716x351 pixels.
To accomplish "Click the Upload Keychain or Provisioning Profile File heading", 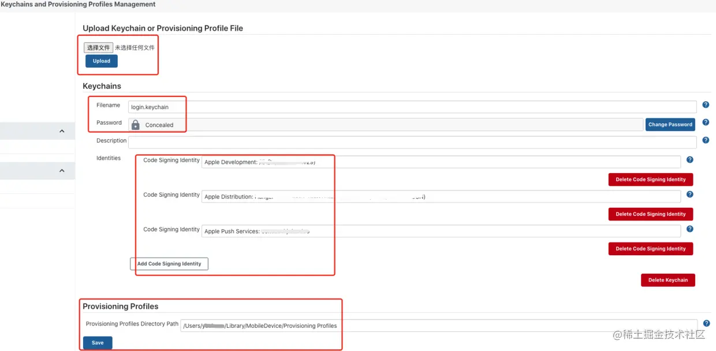I will 163,28.
